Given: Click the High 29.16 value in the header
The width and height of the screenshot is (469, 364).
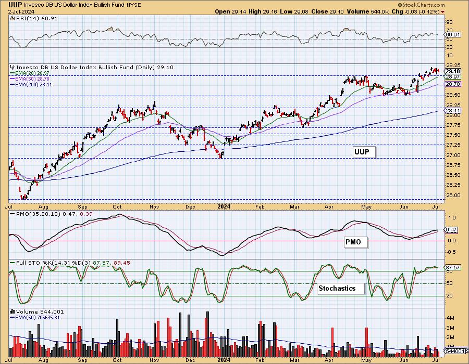Looking at the screenshot, I should (x=263, y=11).
